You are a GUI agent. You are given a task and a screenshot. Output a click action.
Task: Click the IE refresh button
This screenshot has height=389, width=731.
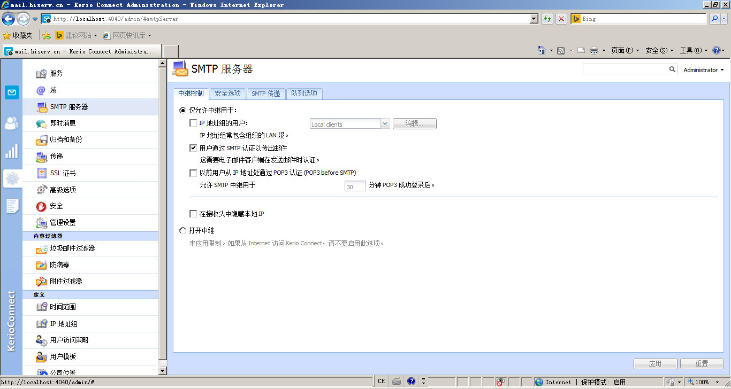547,19
